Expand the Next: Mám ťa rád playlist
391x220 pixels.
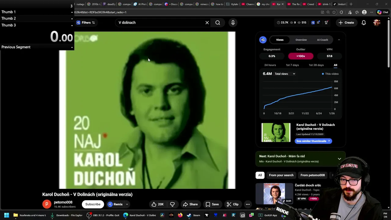[x=339, y=159]
